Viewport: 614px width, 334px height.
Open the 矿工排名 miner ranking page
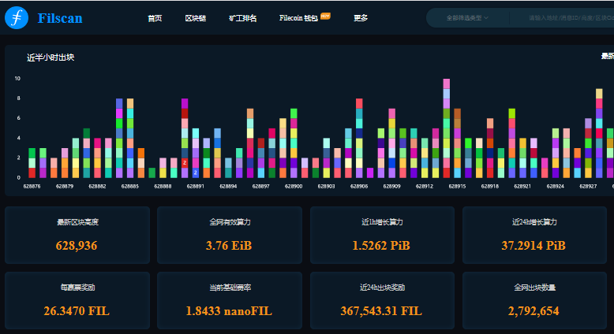(242, 18)
